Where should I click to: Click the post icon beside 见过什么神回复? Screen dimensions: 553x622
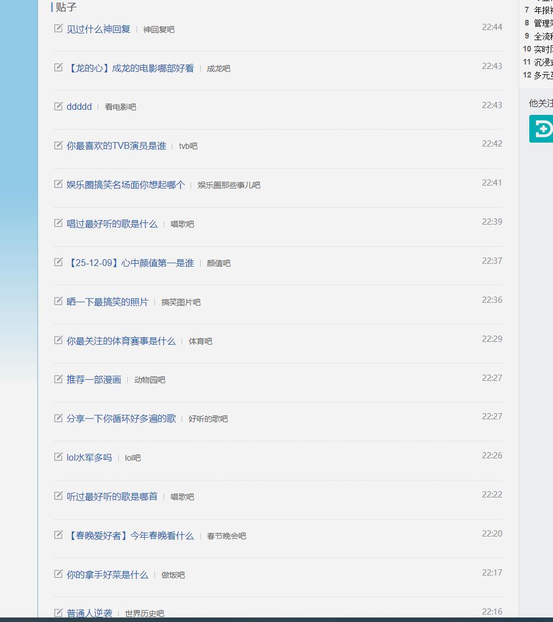tap(58, 28)
